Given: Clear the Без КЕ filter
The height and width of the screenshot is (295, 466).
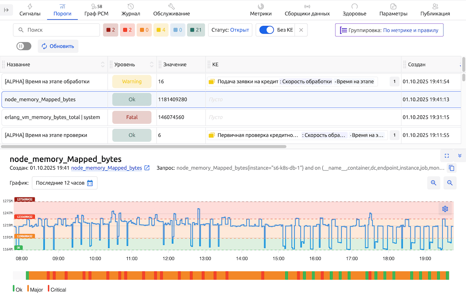Looking at the screenshot, I should pos(301,30).
